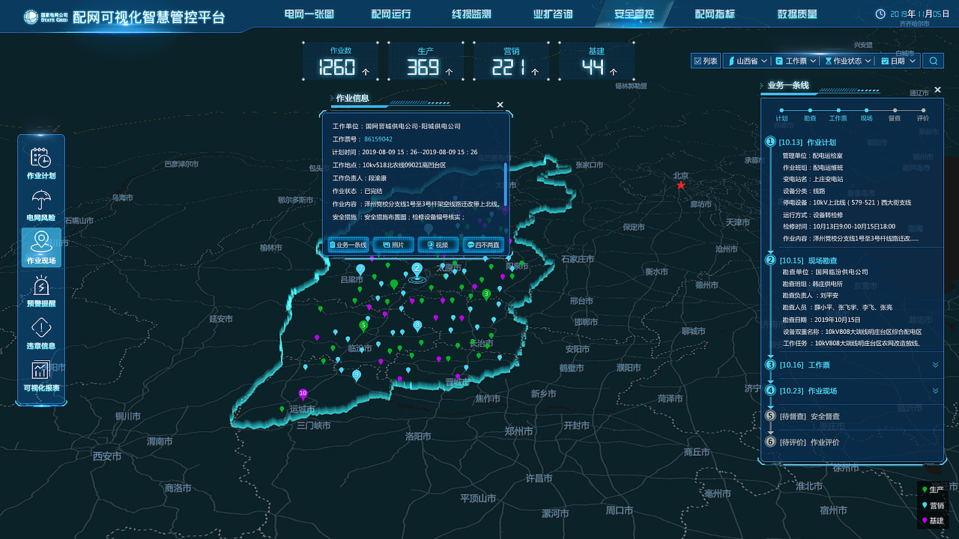Expand the [10.16] 工作票 step
The image size is (959, 539).
[x=936, y=365]
